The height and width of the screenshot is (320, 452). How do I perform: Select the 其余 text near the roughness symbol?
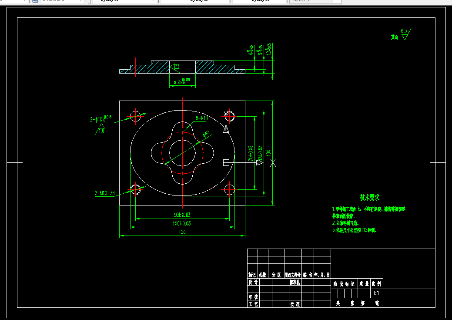point(394,37)
